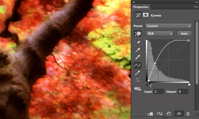Screen dimensions: 199x119
Task: Toggle clip adjustment to layer below
Action: (150, 114)
